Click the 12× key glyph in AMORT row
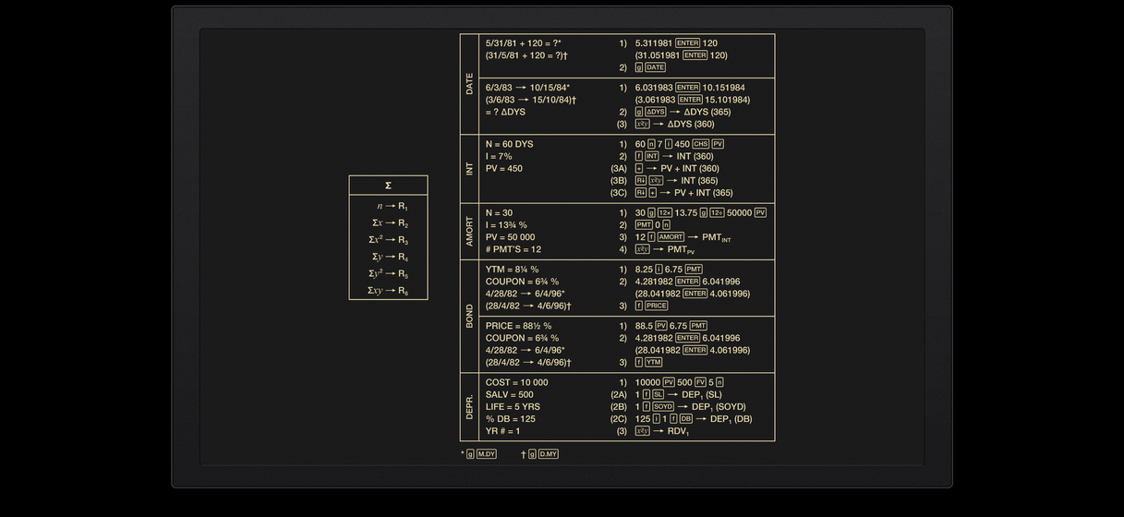 point(664,212)
